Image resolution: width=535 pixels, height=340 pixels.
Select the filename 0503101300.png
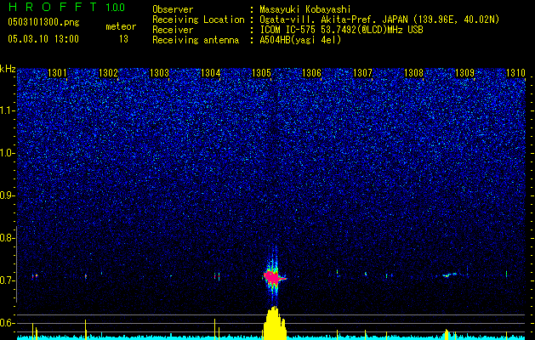point(43,22)
